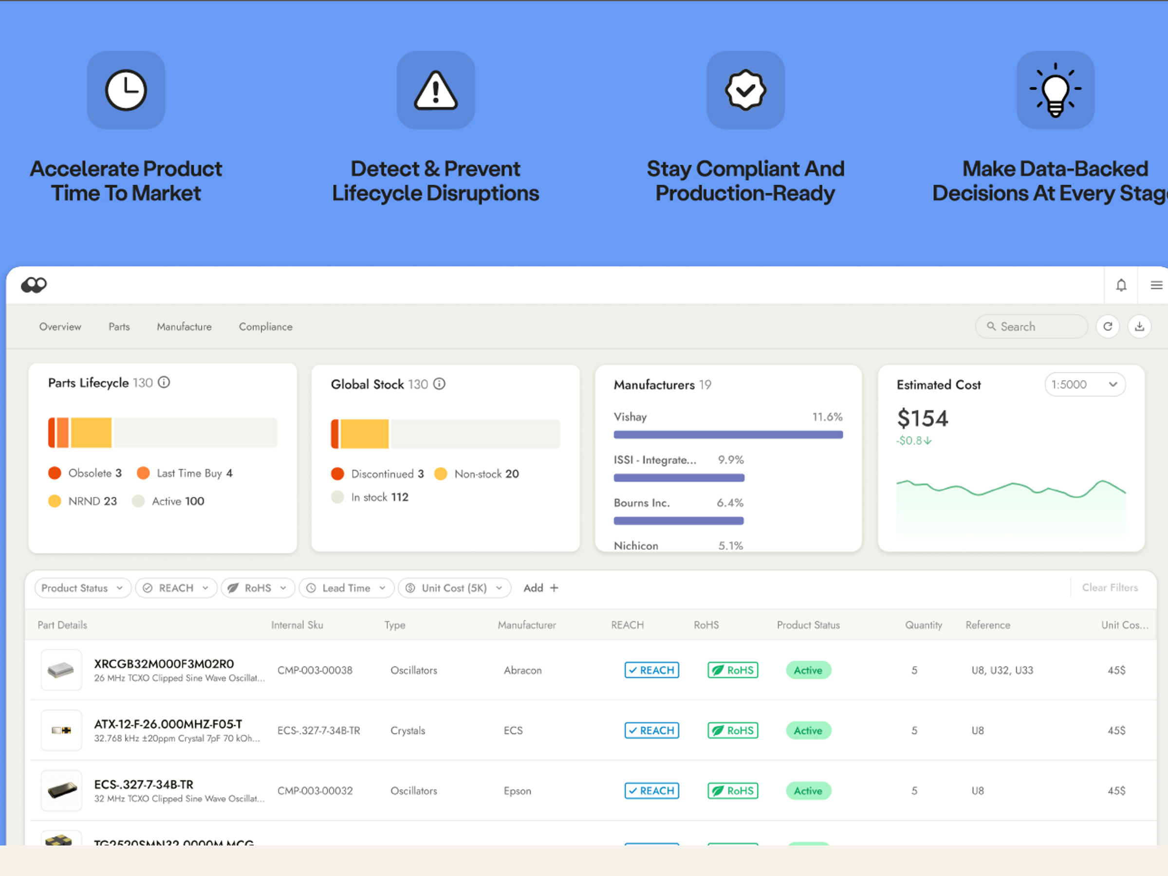Click the Quantity column header
The height and width of the screenshot is (876, 1168).
(924, 625)
